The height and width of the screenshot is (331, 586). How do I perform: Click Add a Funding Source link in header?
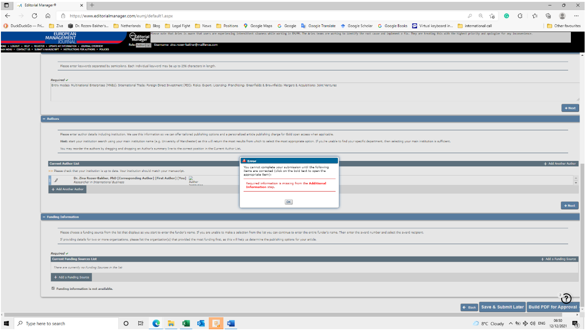558,259
